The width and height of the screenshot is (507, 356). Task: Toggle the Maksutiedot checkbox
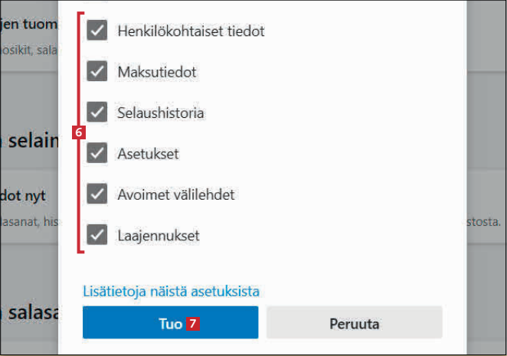pos(97,72)
